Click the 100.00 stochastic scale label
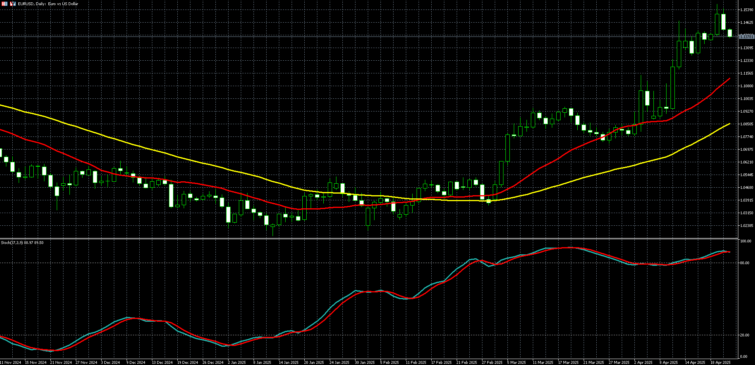755x365 pixels. pos(745,241)
